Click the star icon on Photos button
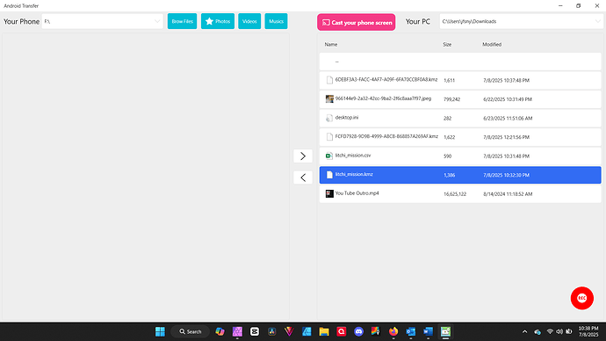The height and width of the screenshot is (341, 606). 209,21
